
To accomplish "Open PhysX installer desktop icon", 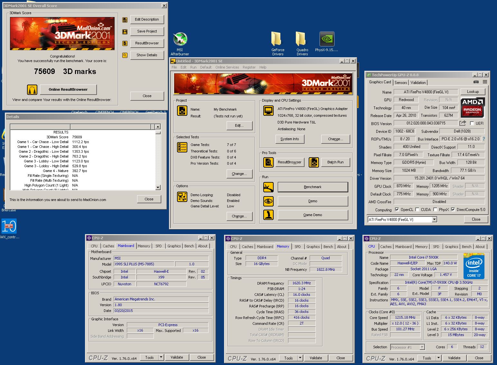I will 327,42.
